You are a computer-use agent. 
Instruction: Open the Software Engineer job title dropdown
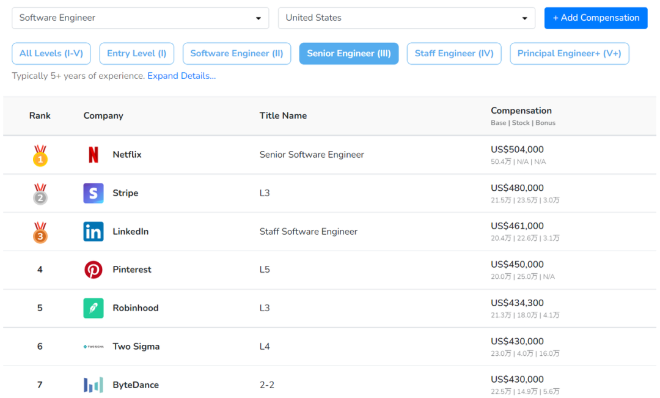140,18
